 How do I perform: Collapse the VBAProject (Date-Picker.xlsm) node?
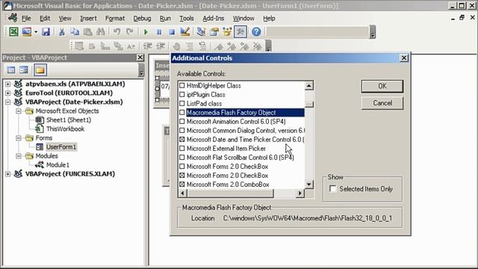7,102
